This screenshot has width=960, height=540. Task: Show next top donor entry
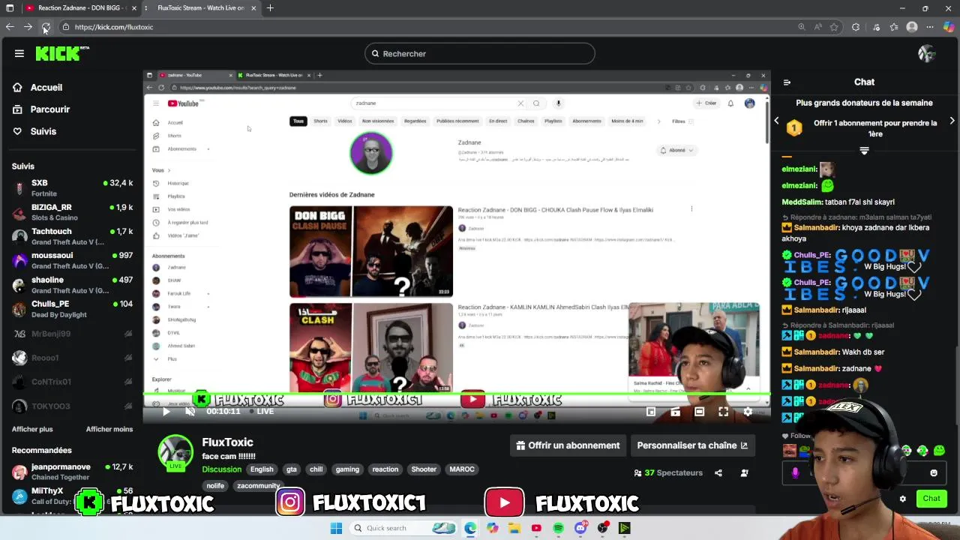coord(952,121)
